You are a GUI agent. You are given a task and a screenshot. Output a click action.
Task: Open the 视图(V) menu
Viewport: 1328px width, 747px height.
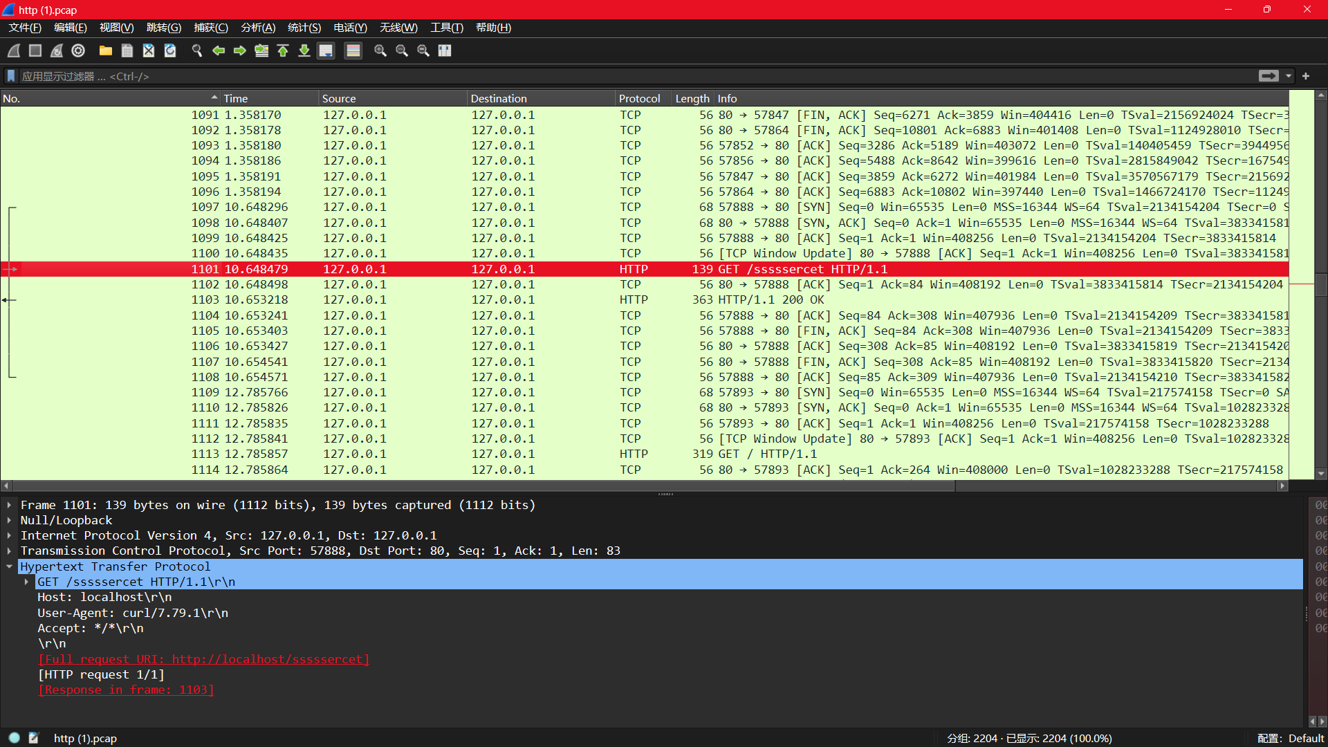[x=117, y=28]
